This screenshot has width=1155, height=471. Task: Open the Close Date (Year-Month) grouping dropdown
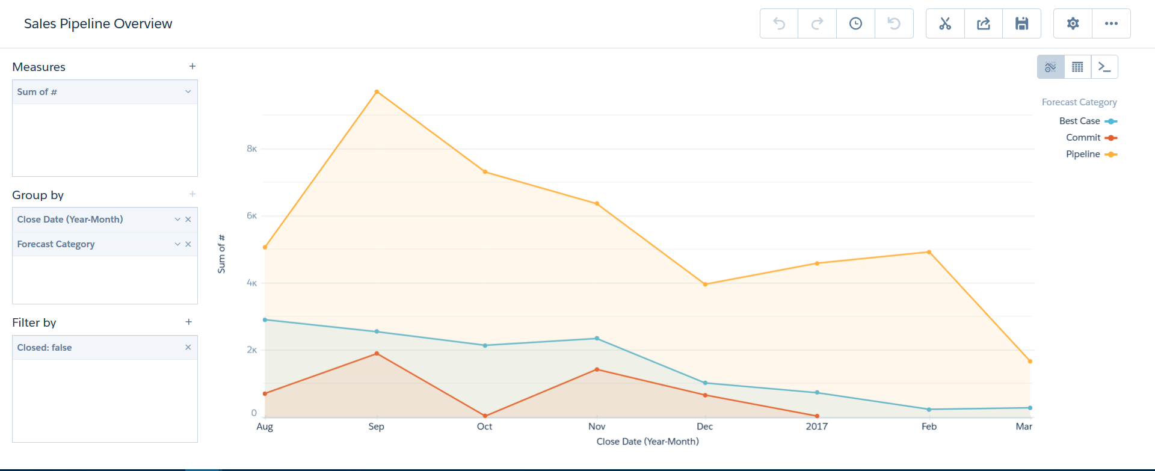click(177, 220)
